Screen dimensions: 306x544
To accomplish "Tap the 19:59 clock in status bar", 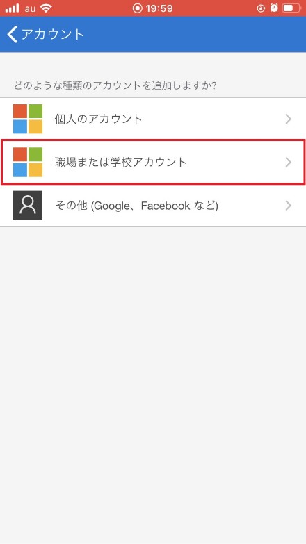I will 160,8.
